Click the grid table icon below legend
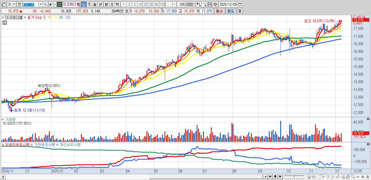 point(4,22)
